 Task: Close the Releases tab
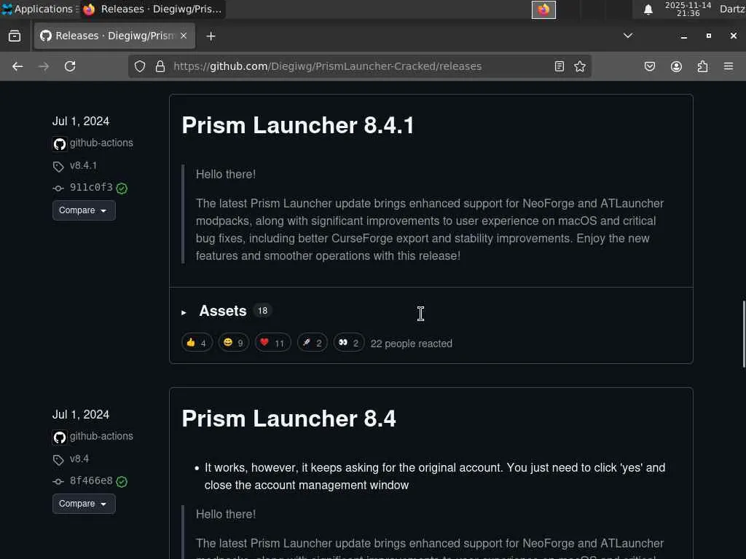click(x=184, y=36)
